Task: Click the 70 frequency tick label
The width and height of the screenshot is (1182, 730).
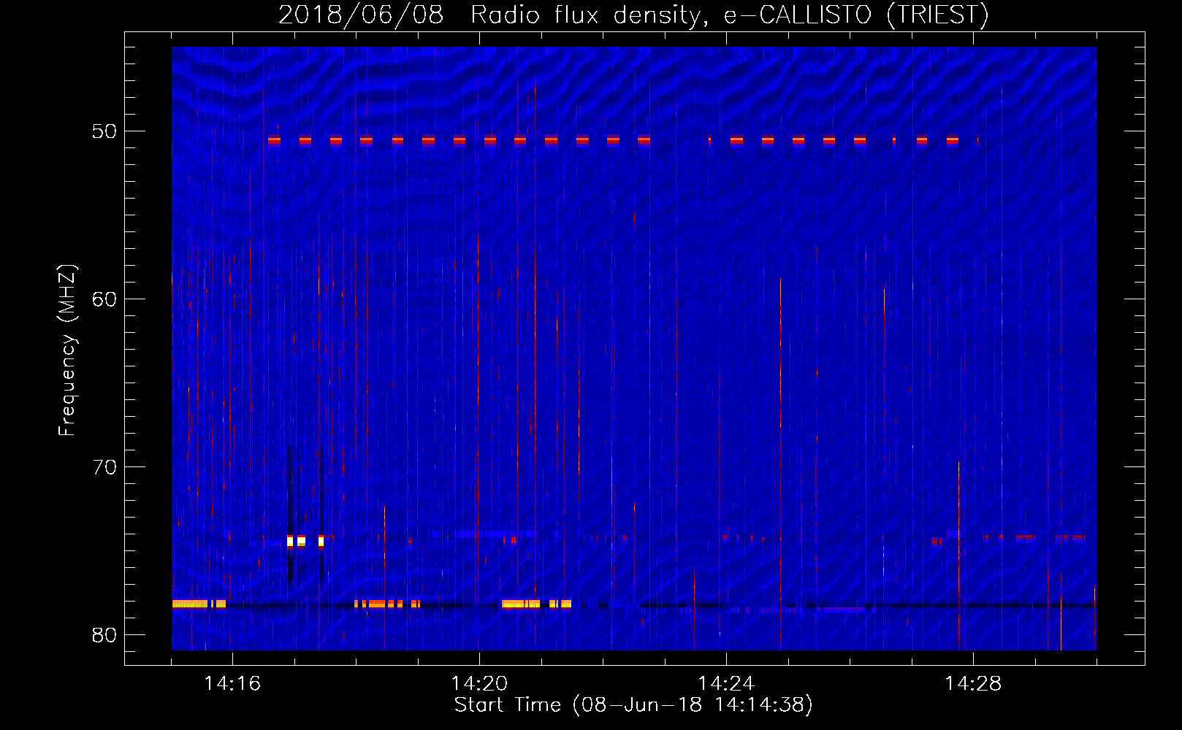Action: tap(104, 467)
